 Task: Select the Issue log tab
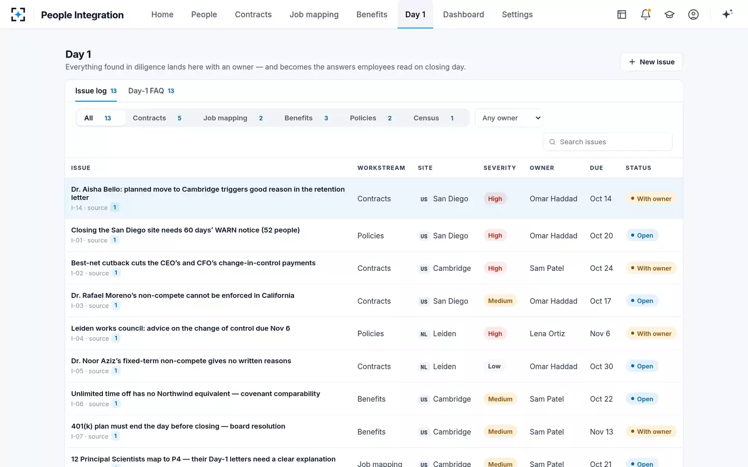(x=96, y=91)
